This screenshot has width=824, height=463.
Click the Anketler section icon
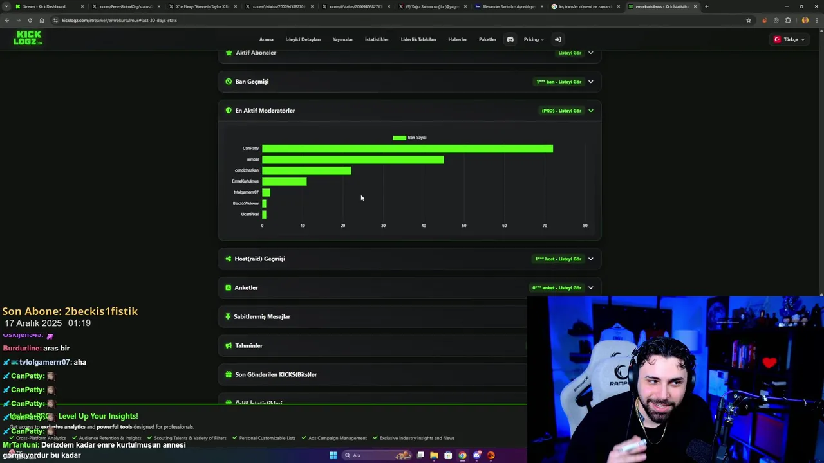[x=229, y=287]
